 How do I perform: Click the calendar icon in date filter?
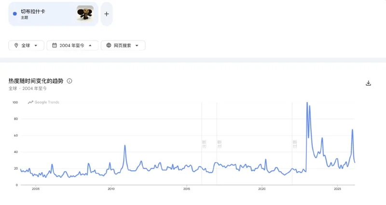tap(54, 45)
